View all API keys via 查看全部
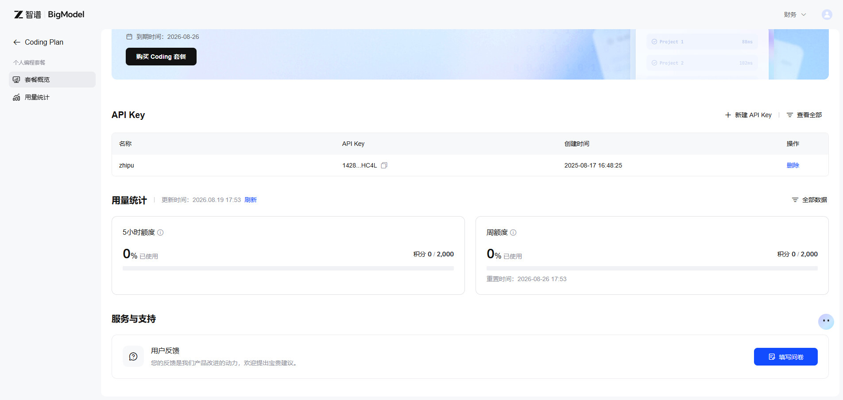Image resolution: width=843 pixels, height=400 pixels. click(804, 115)
